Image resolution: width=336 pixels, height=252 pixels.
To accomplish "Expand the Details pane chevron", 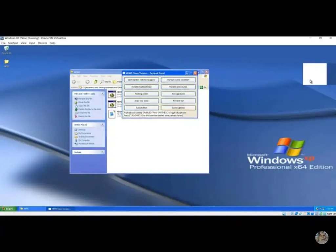I will pos(102,152).
